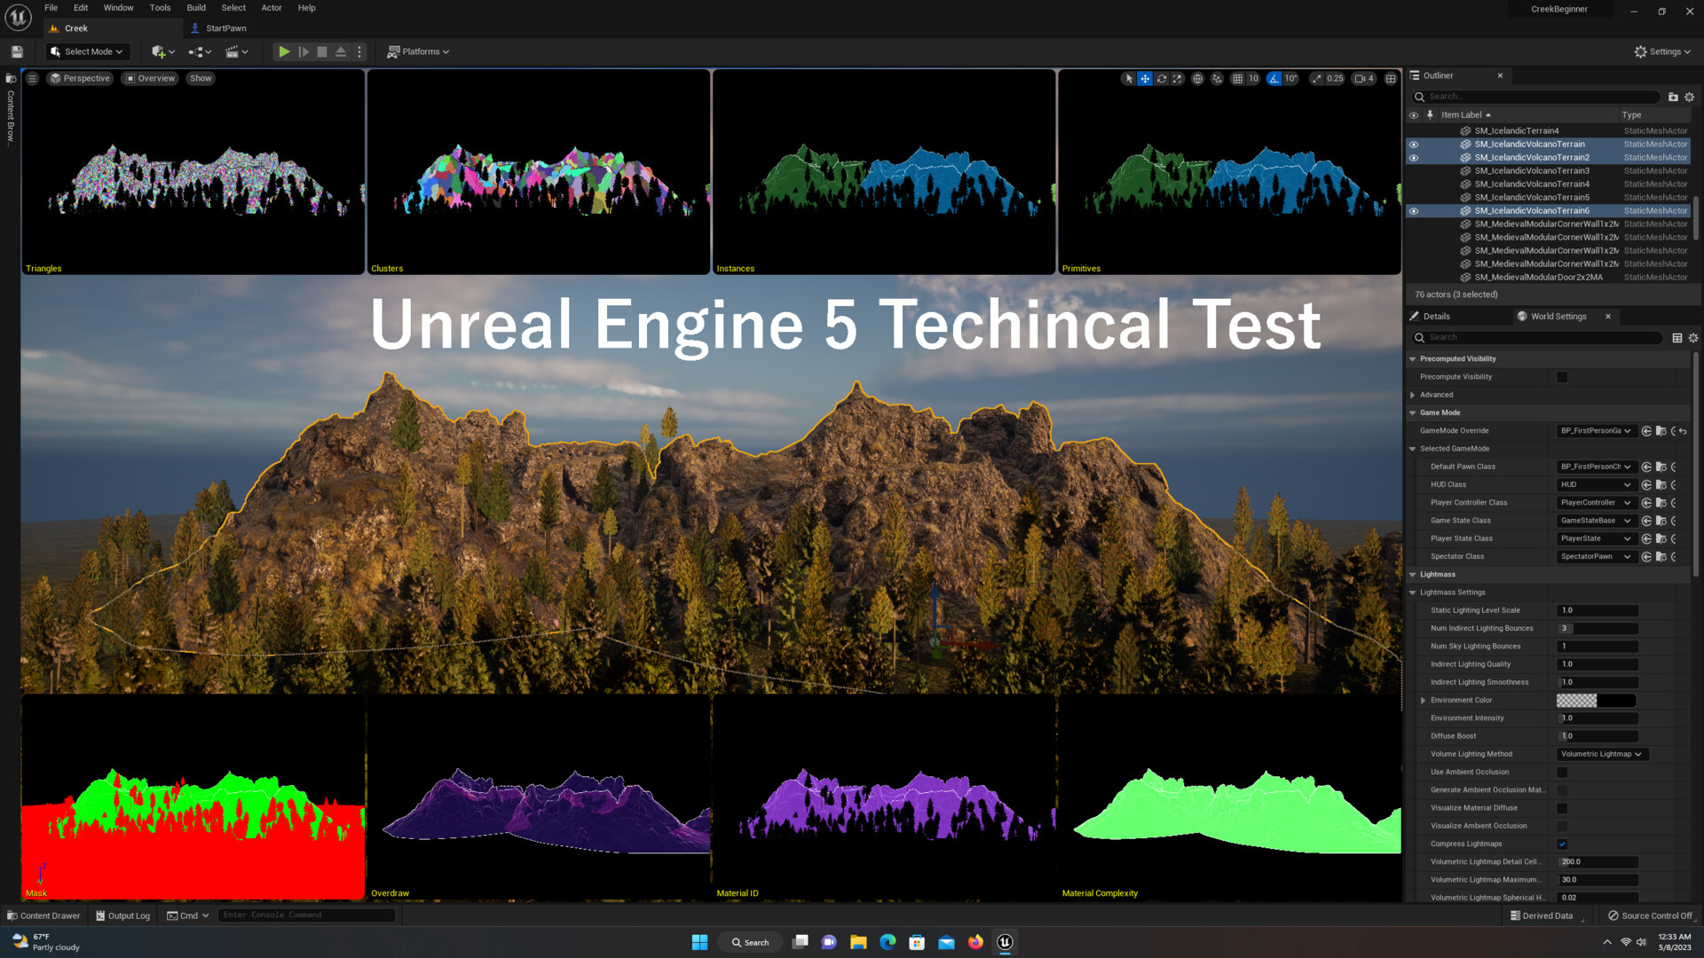Viewport: 1704px width, 958px height.
Task: Open the Build menu
Action: [x=196, y=8]
